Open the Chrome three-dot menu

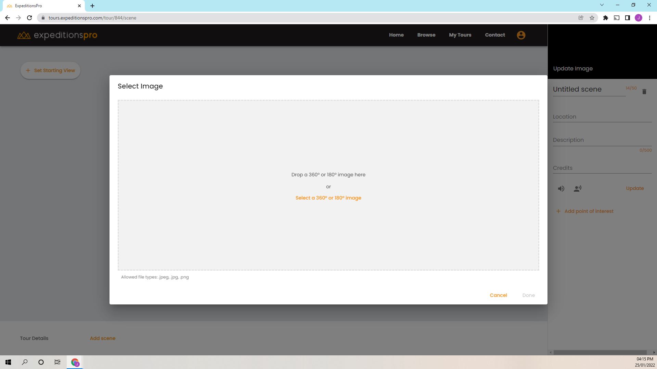[649, 18]
